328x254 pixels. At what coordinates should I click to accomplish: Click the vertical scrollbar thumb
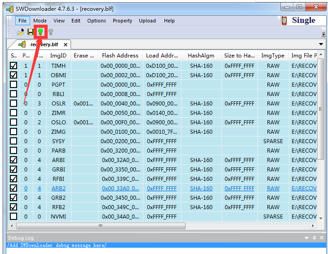point(320,109)
